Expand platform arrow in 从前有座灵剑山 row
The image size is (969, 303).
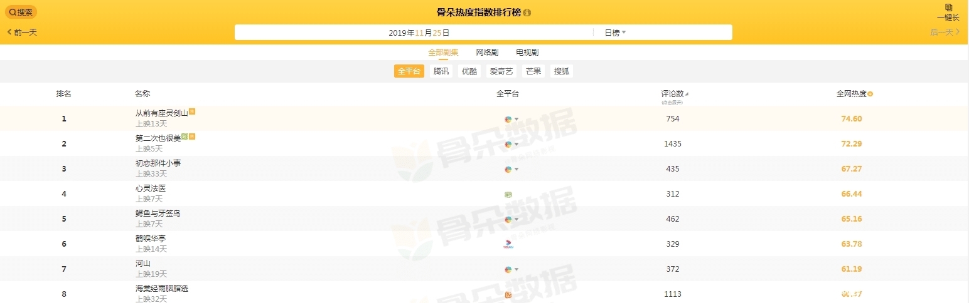pos(517,119)
